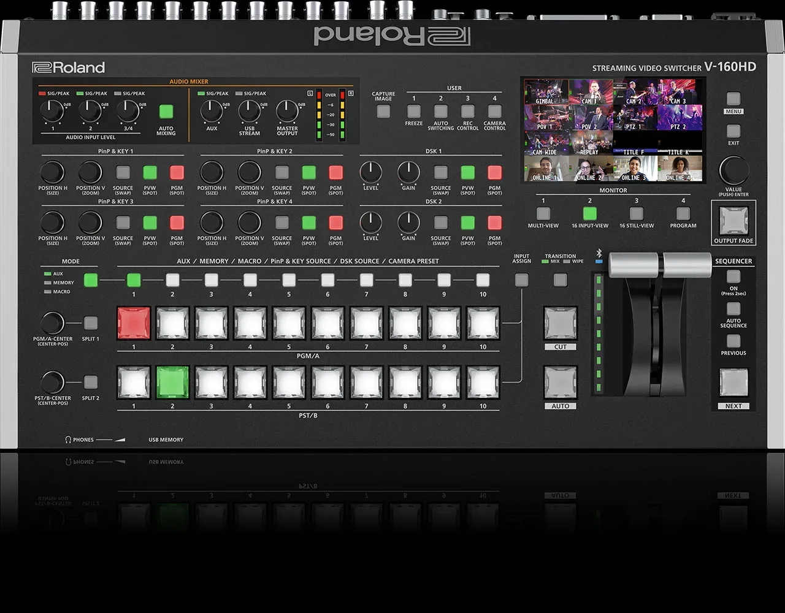
Task: Select MONITOR 3 16 STILL-VIEW button
Action: (x=637, y=213)
